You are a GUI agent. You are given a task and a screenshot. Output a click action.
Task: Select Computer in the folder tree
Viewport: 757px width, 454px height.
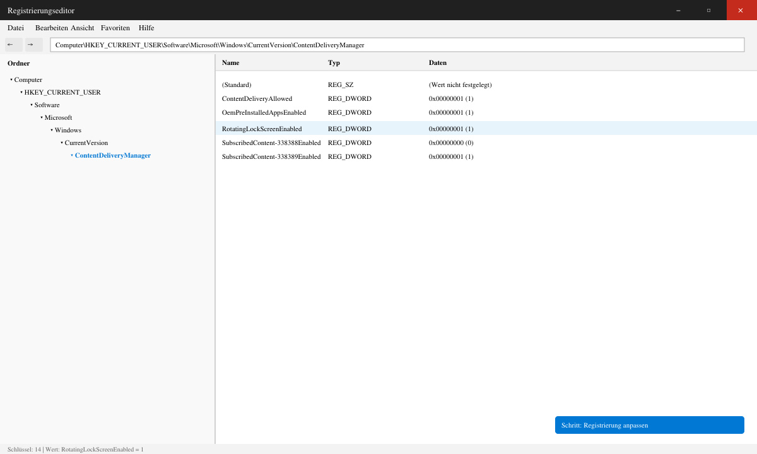28,80
